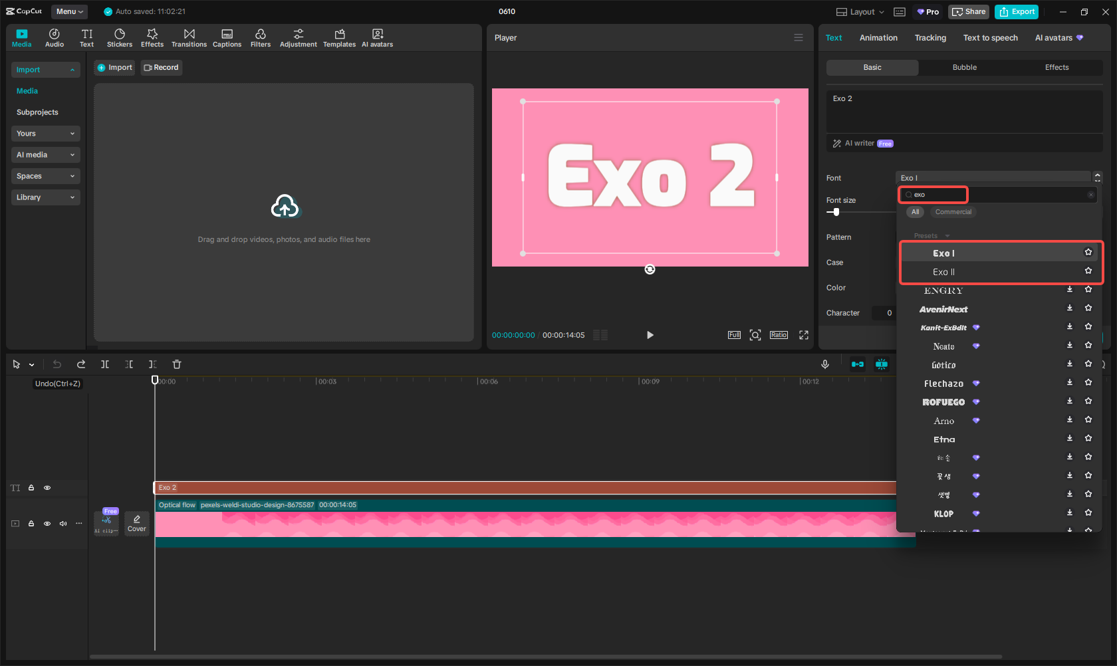Toggle the main track magnet icon

(x=858, y=364)
